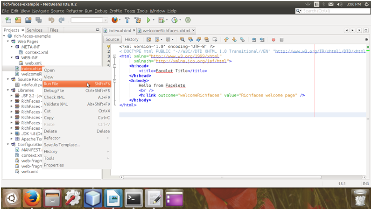The image size is (372, 210).
Task: Click the green power icon in toolbar
Action: pos(188,20)
